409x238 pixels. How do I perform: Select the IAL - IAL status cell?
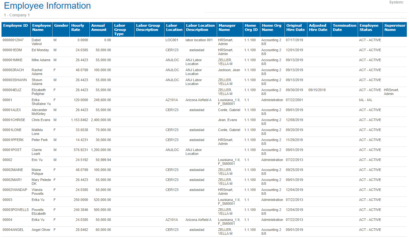365,100
